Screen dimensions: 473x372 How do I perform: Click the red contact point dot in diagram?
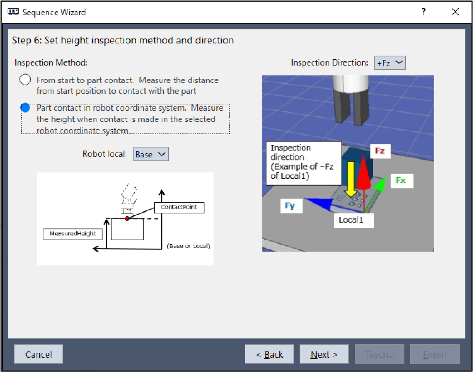[x=127, y=218]
